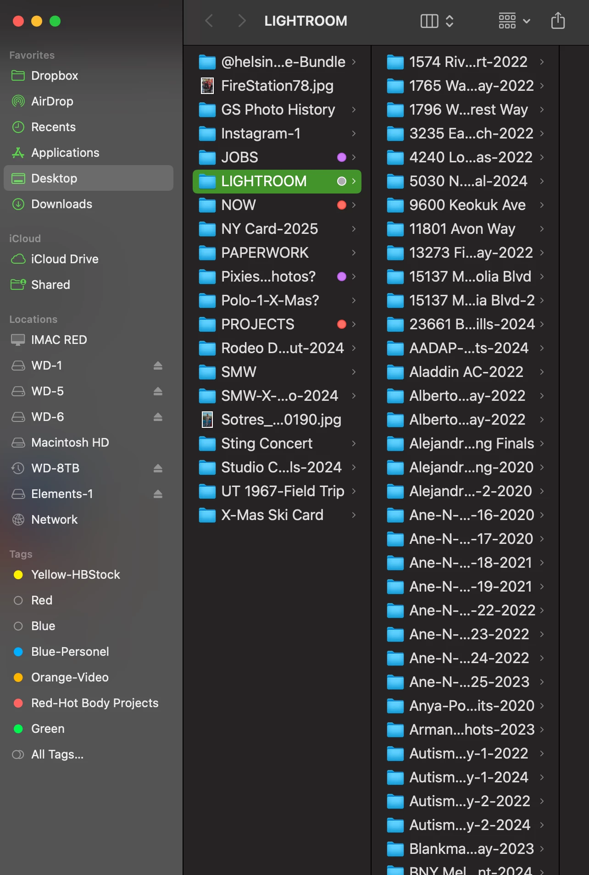Screen dimensions: 589x875
Task: Open the Sting Concert folder
Action: [x=277, y=443]
